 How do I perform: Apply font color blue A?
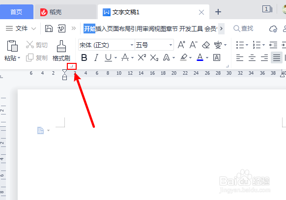click(x=200, y=57)
